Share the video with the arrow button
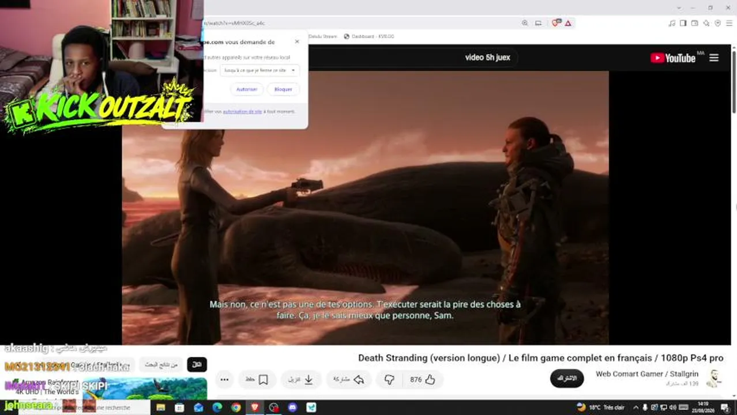737x415 pixels. [349, 379]
